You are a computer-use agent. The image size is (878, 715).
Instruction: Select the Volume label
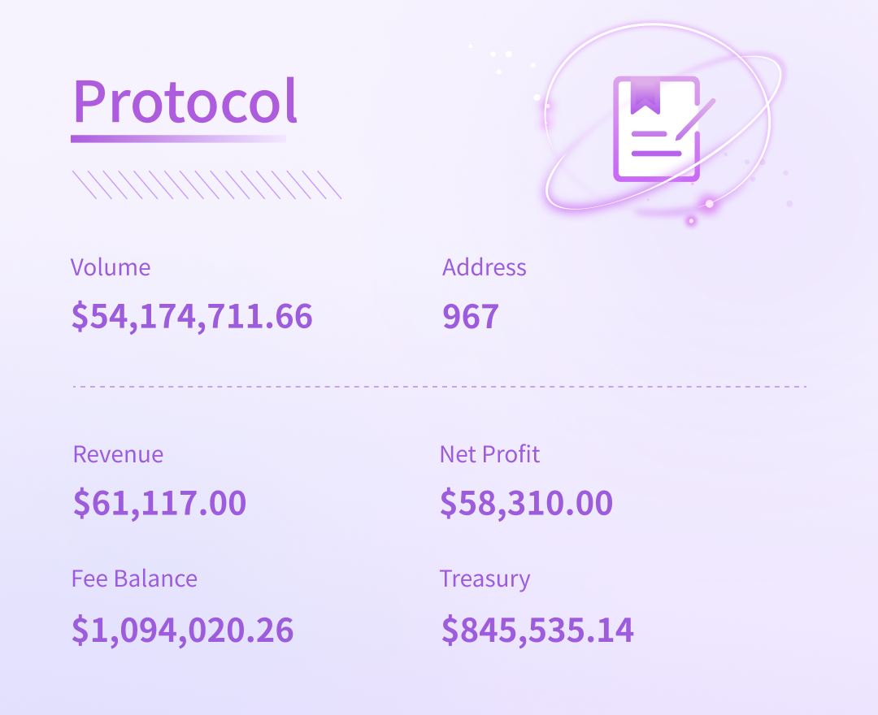point(111,267)
